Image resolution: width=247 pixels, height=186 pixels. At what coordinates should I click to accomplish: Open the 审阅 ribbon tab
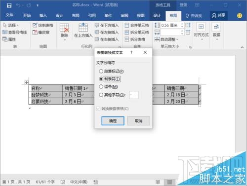124,15
